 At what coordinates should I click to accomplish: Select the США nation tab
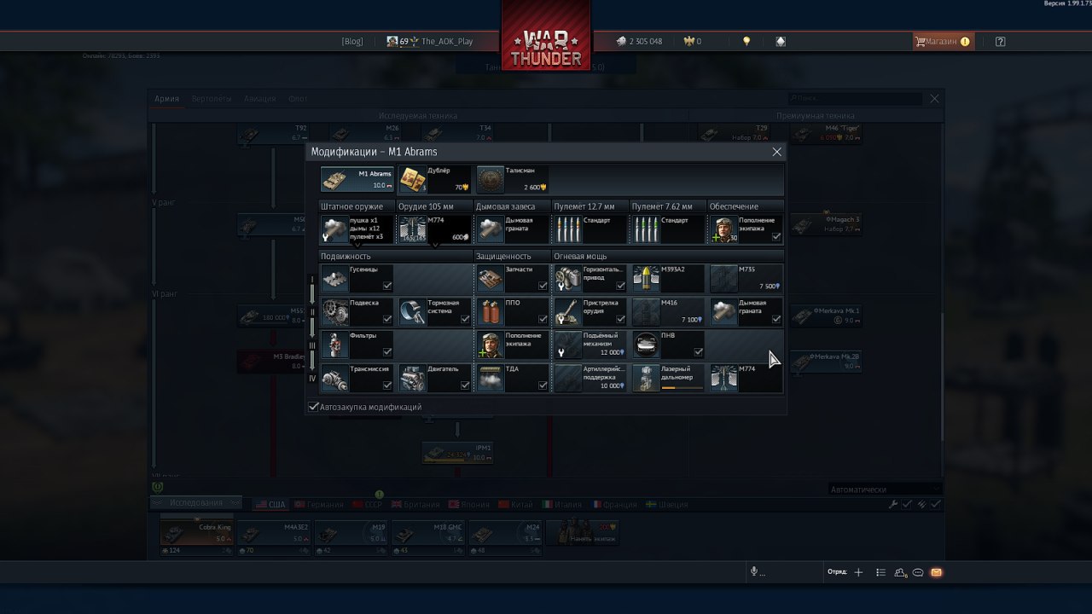tap(271, 504)
